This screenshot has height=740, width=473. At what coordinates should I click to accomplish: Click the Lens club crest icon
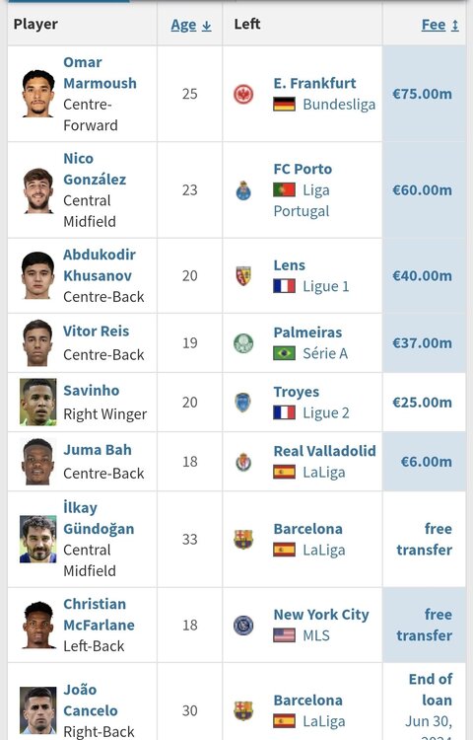(x=243, y=275)
